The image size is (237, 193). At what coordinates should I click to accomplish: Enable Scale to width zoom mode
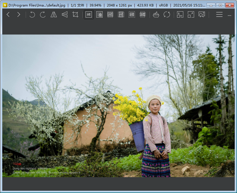(110, 15)
